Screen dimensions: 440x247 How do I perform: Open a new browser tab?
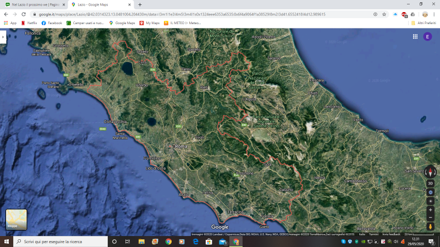tap(140, 4)
